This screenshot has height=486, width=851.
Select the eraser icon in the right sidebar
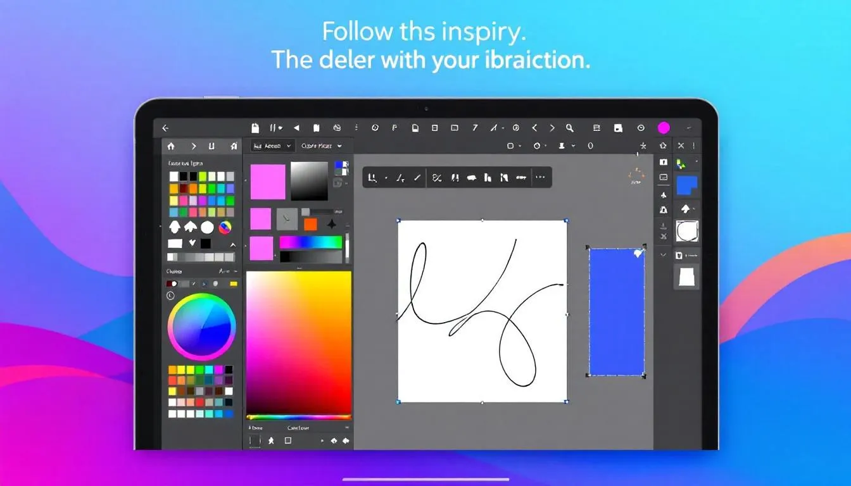(x=664, y=226)
